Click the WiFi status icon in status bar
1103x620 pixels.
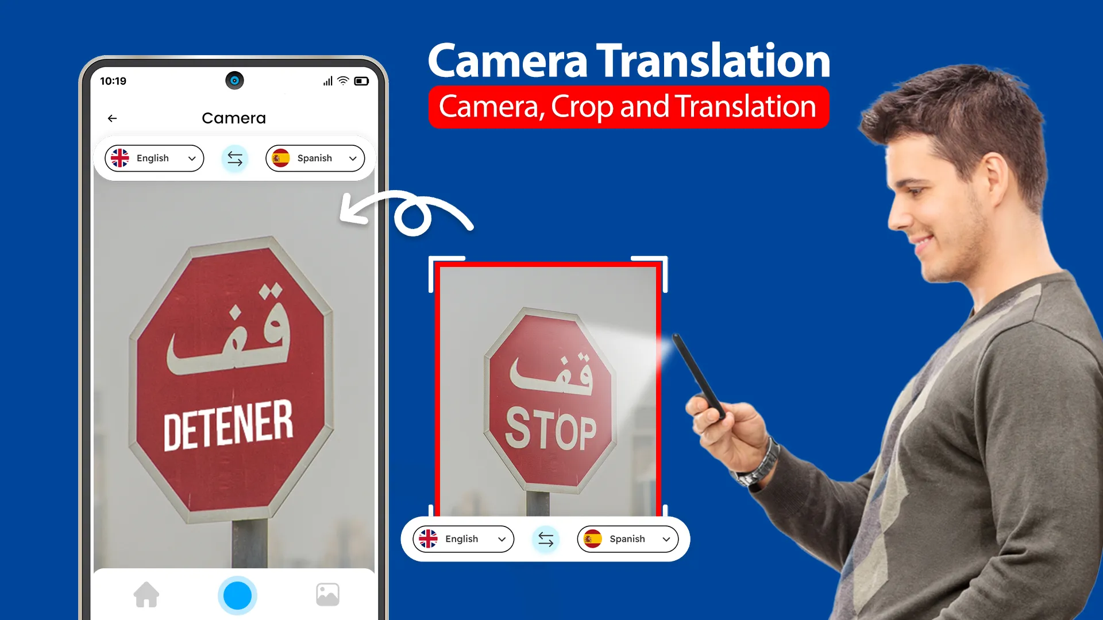340,81
